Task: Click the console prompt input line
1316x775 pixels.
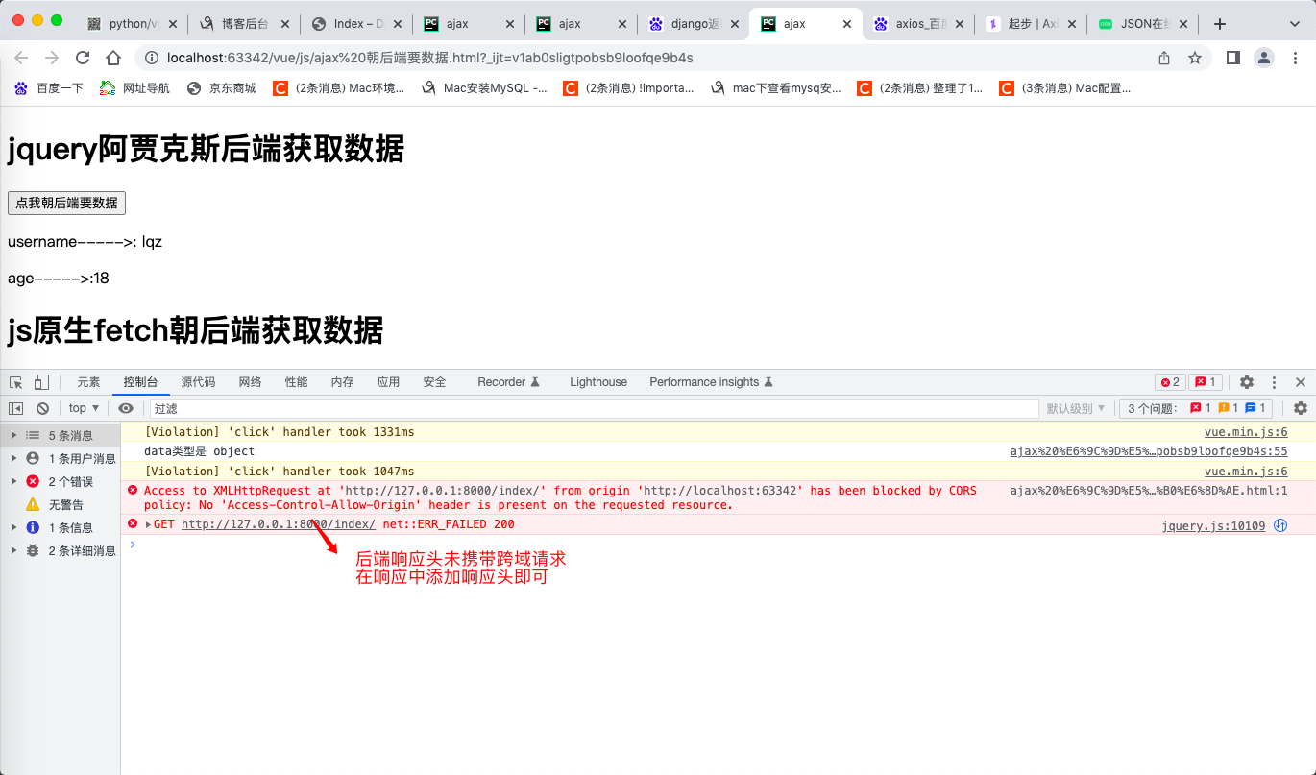Action: pyautogui.click(x=718, y=545)
